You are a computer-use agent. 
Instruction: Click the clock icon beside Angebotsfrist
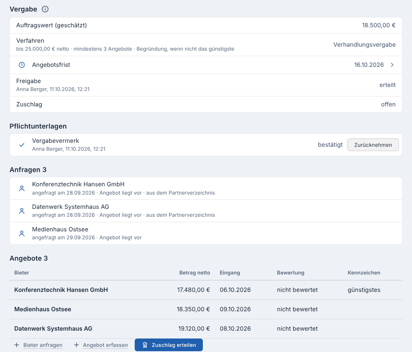(x=22, y=65)
